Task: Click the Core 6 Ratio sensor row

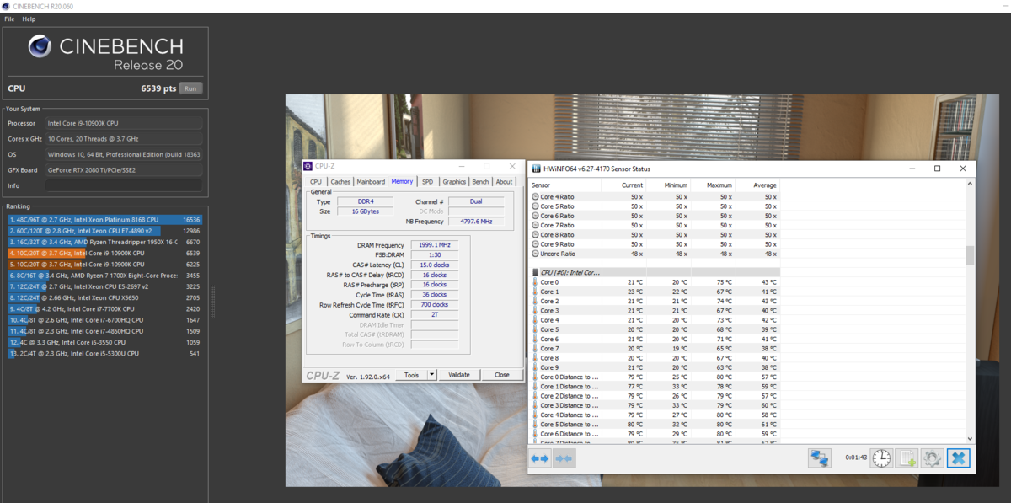Action: pyautogui.click(x=655, y=216)
